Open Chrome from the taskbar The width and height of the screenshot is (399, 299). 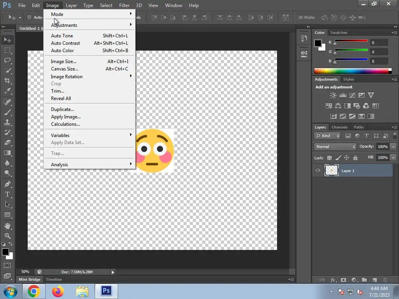tap(34, 291)
